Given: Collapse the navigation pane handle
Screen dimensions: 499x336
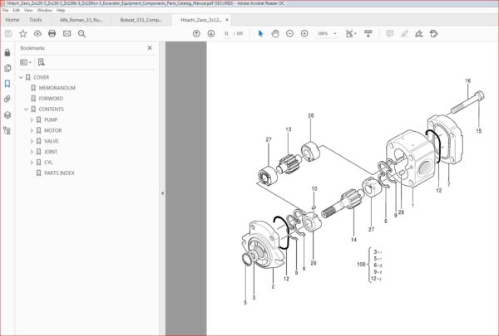Looking at the screenshot, I should click(x=162, y=193).
